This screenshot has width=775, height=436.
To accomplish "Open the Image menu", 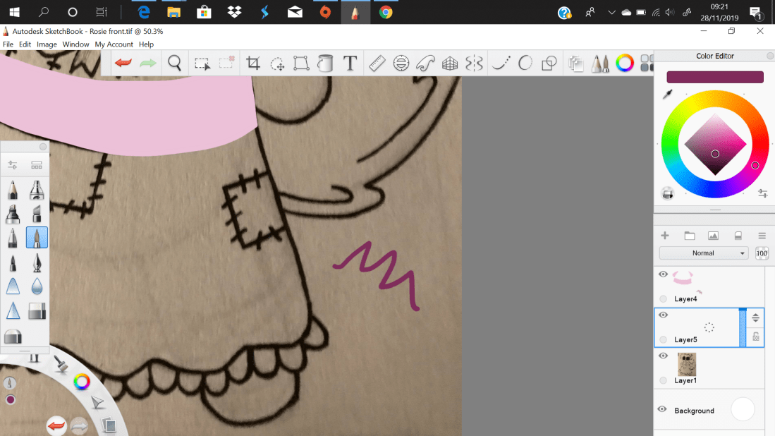I will pos(47,44).
